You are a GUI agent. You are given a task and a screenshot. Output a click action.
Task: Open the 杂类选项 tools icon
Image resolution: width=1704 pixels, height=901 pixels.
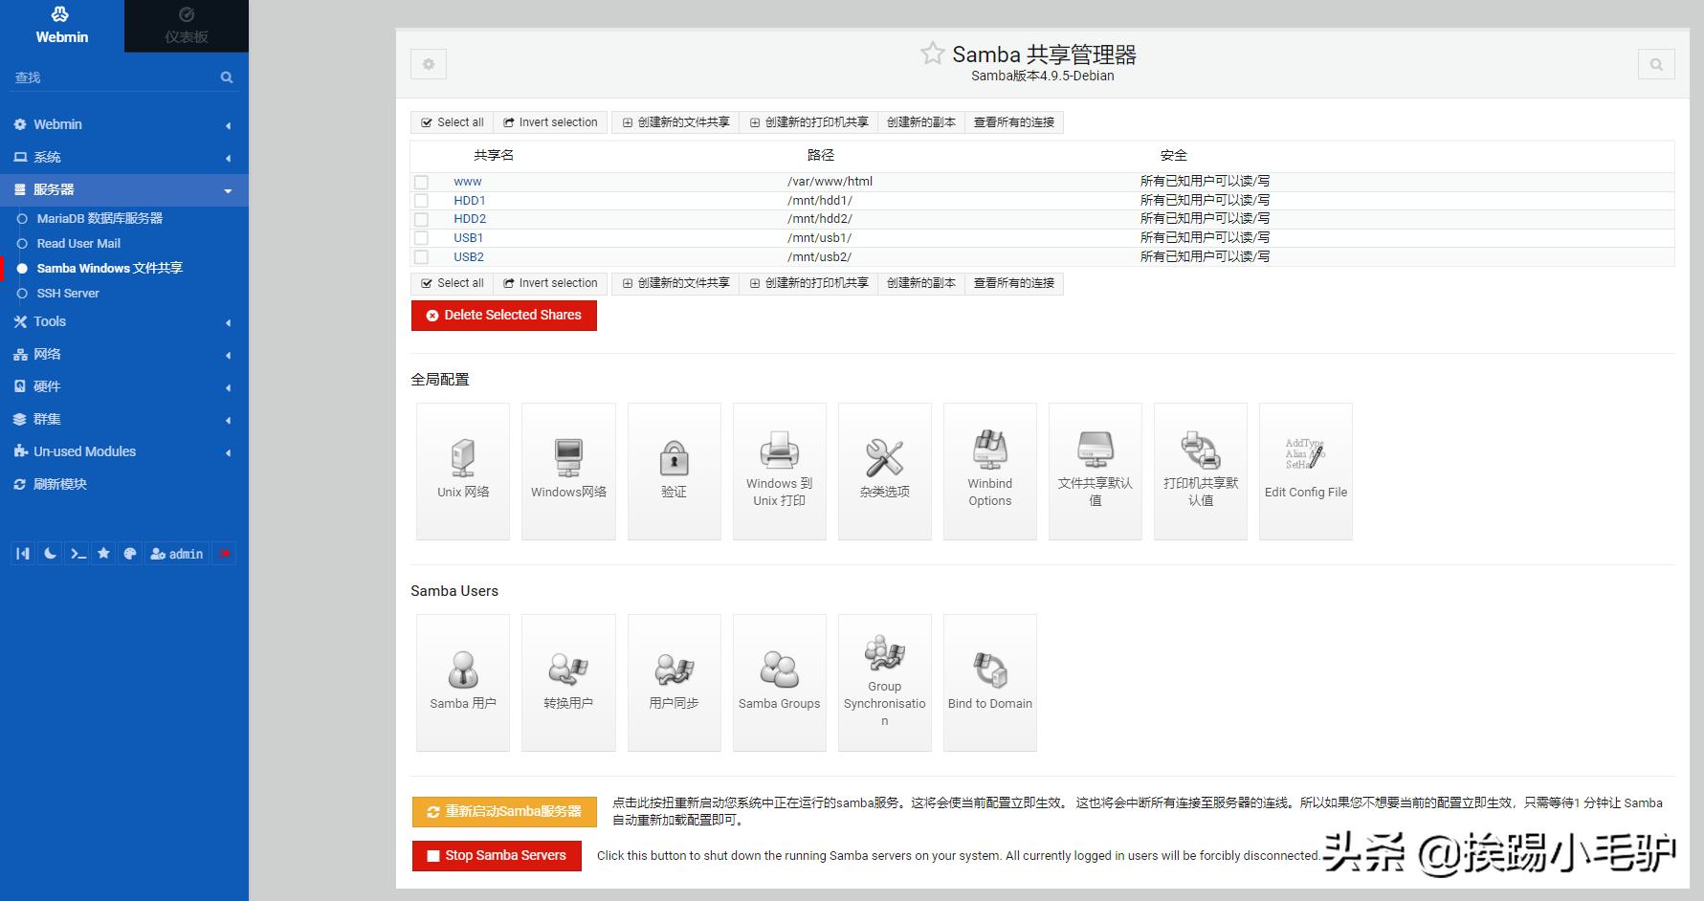pos(884,471)
